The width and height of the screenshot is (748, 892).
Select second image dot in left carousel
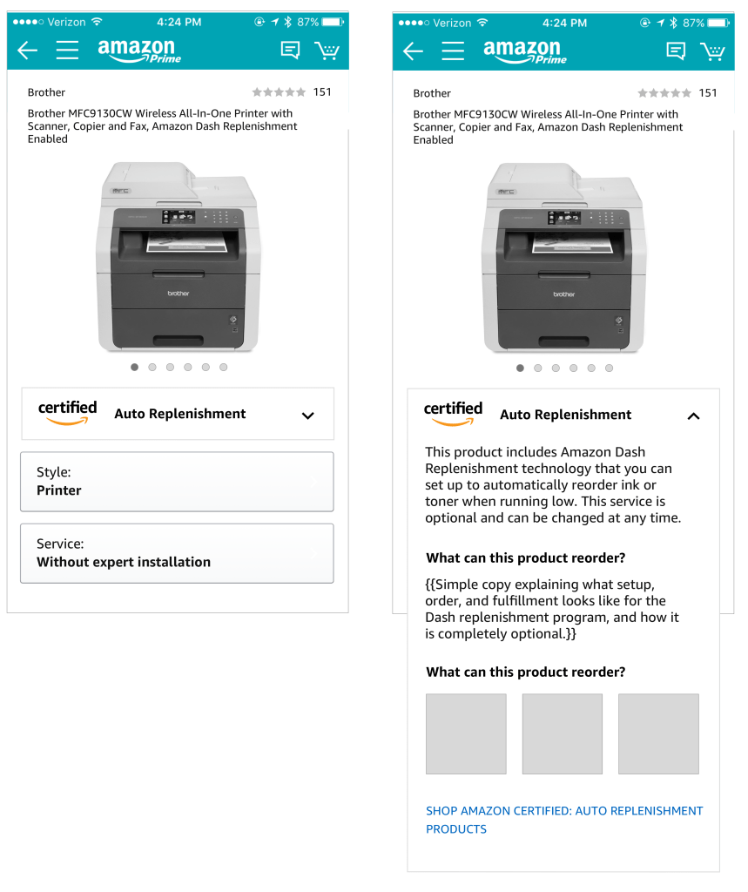click(x=152, y=368)
